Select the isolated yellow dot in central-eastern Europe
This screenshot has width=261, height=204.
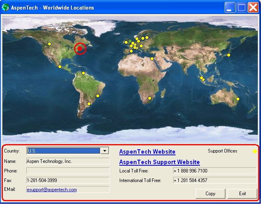point(141,46)
